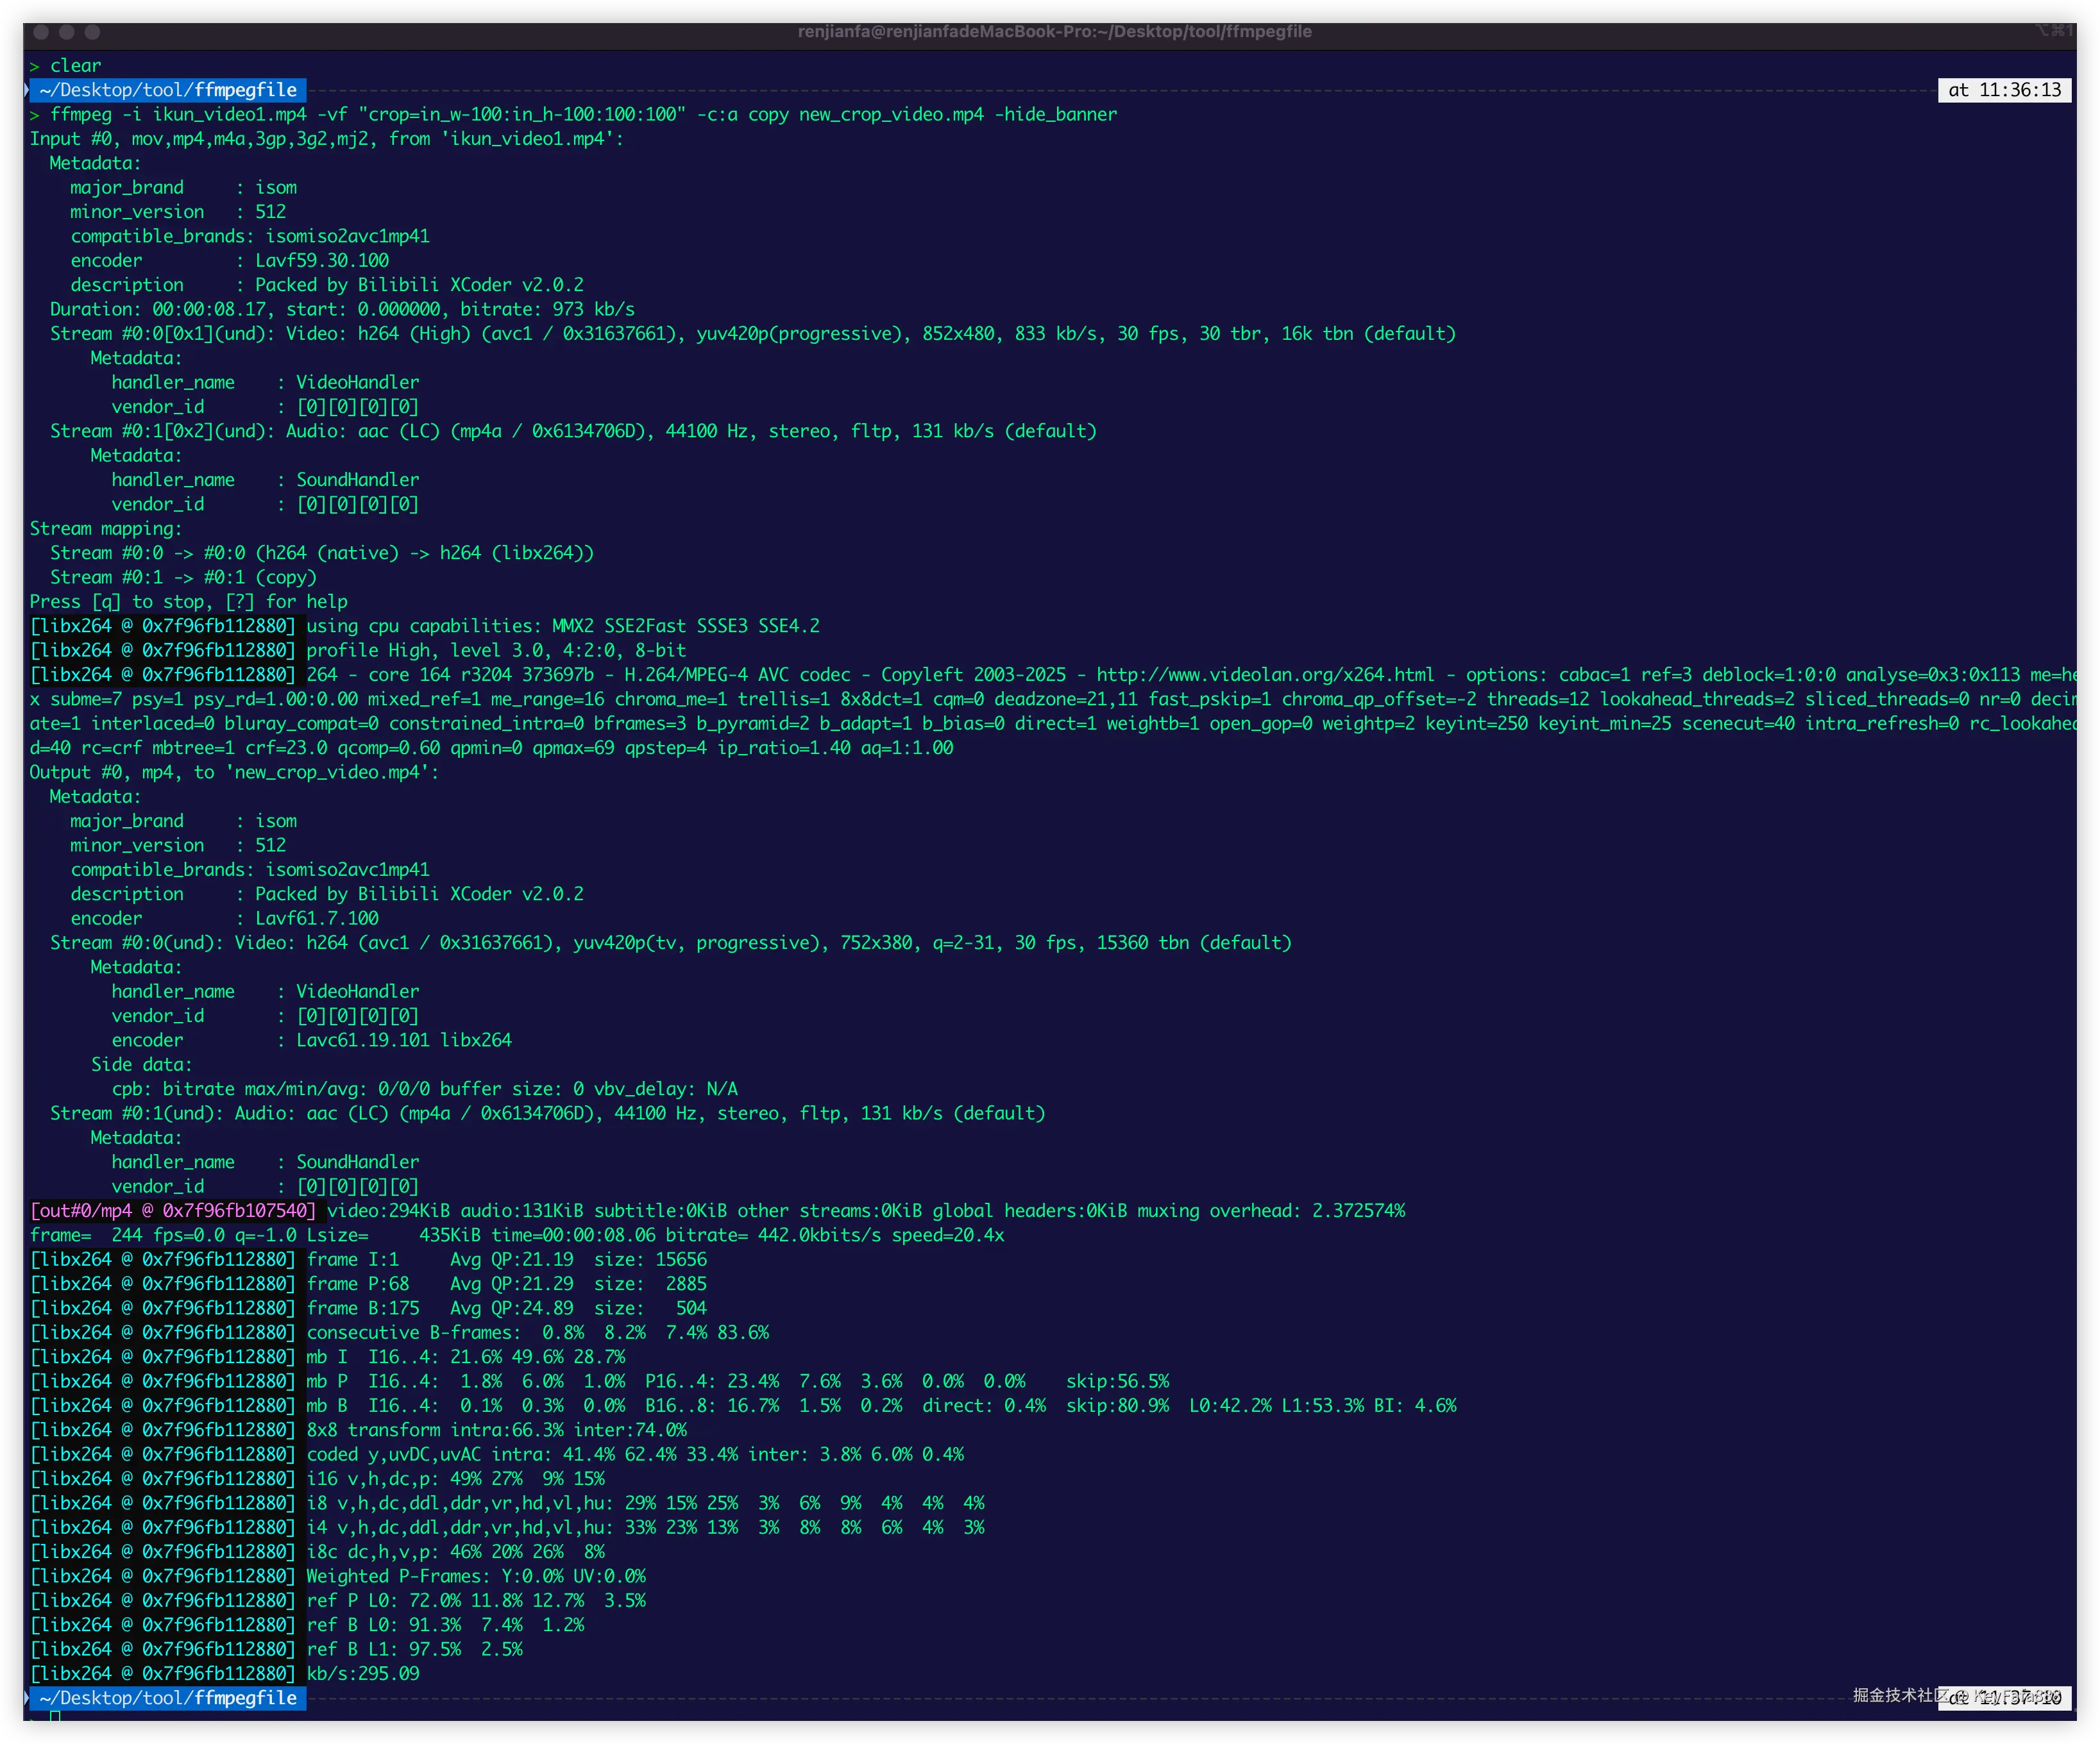The height and width of the screenshot is (1744, 2100).
Task: Click 'new_crop_video.mp4' in the Output line
Action: click(x=327, y=773)
